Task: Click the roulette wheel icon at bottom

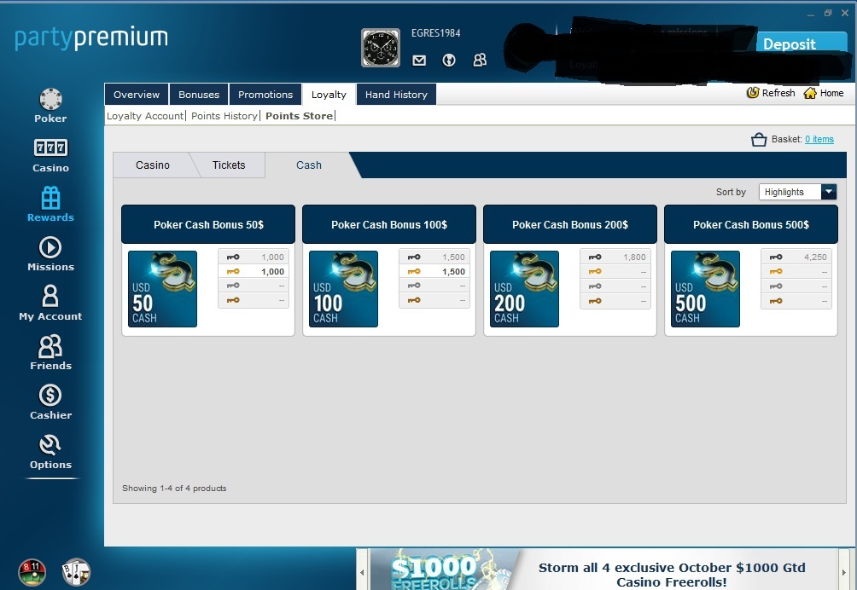Action: click(32, 572)
